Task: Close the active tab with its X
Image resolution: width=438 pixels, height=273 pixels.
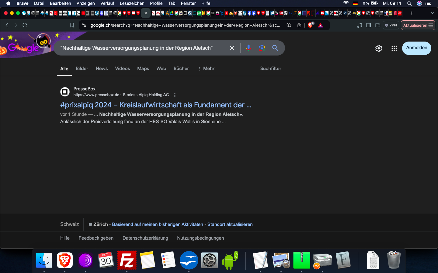Action: tap(146, 13)
